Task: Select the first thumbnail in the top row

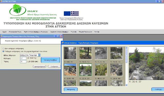Action: pos(70,53)
